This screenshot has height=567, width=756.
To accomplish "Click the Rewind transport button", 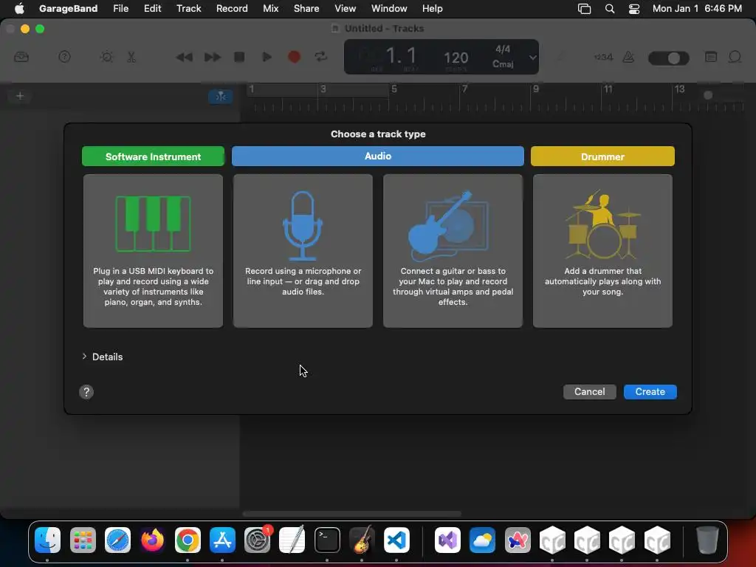I will tap(184, 57).
